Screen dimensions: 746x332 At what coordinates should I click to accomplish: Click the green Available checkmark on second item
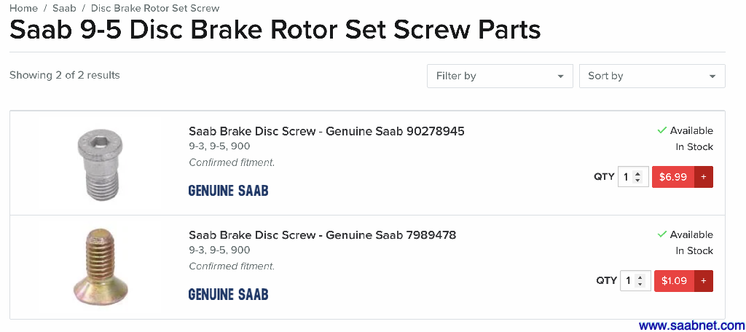(x=661, y=234)
